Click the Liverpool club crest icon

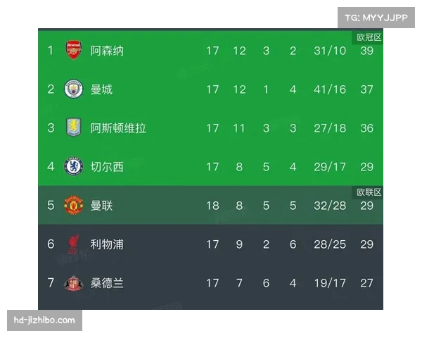click(x=74, y=244)
